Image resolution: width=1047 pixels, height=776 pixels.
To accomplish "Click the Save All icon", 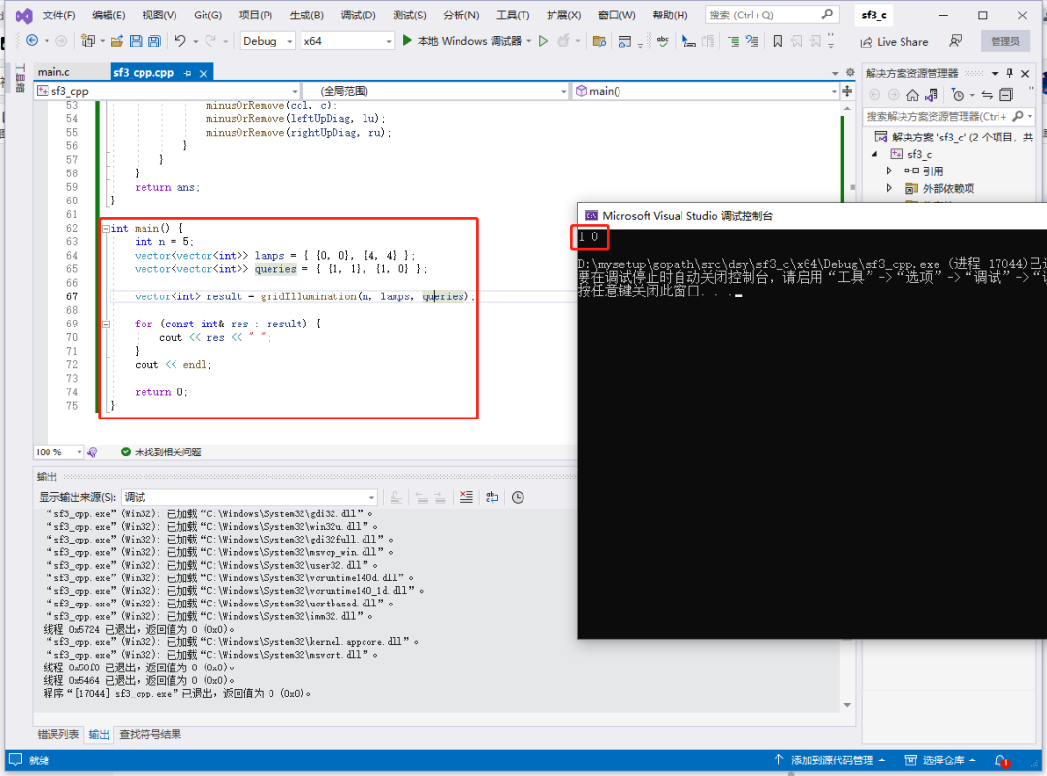I will 154,41.
